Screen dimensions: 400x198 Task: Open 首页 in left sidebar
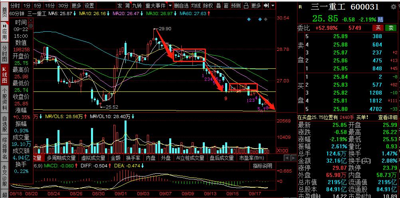click(4, 12)
